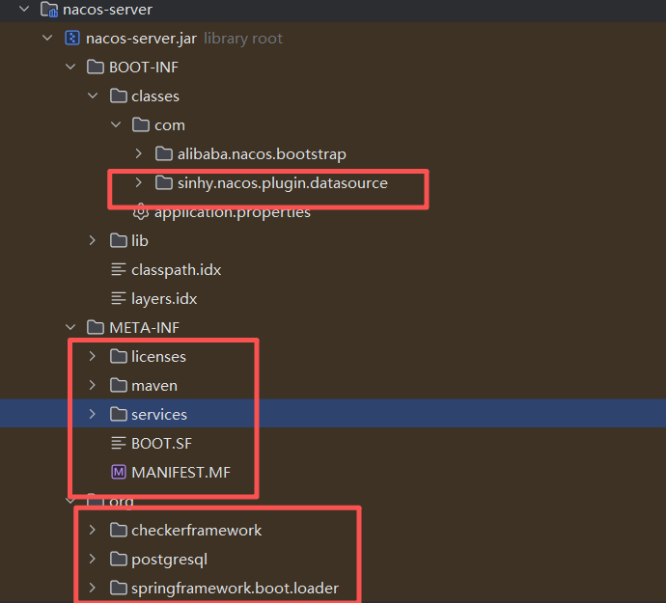The width and height of the screenshot is (666, 603).
Task: Select the lib folder label
Action: (140, 241)
